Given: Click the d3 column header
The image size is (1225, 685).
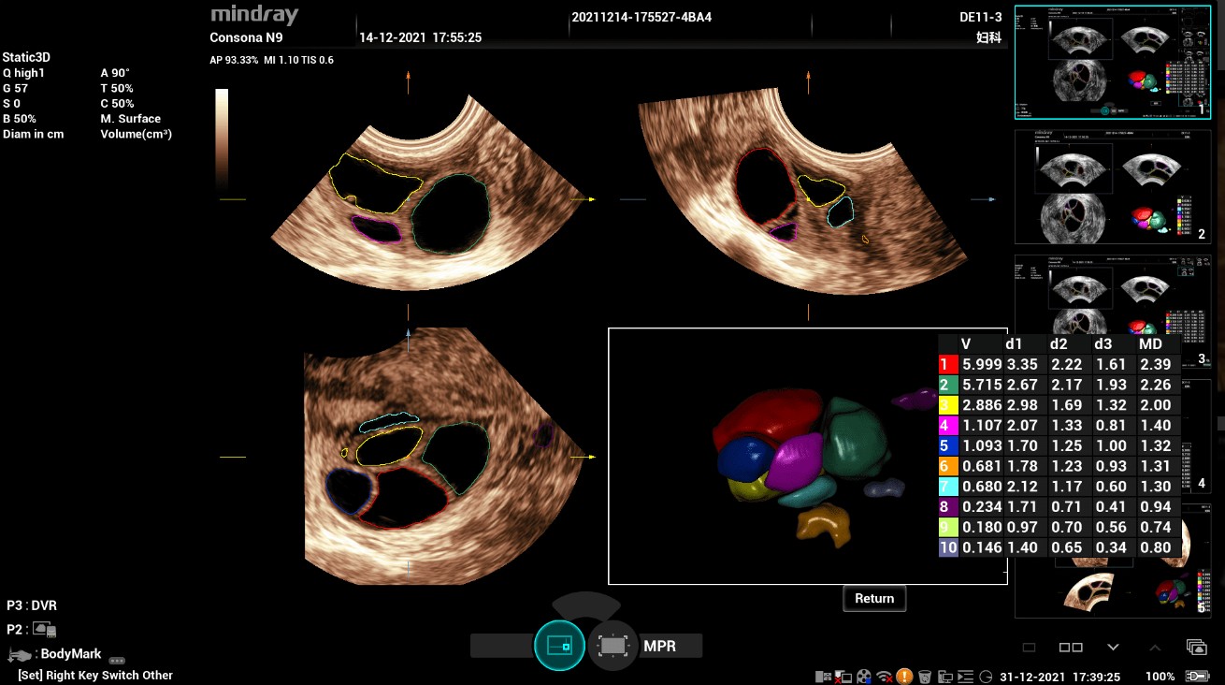Looking at the screenshot, I should [x=1104, y=344].
